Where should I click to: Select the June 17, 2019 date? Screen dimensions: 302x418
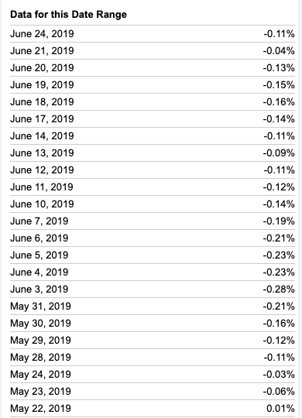pyautogui.click(x=42, y=119)
